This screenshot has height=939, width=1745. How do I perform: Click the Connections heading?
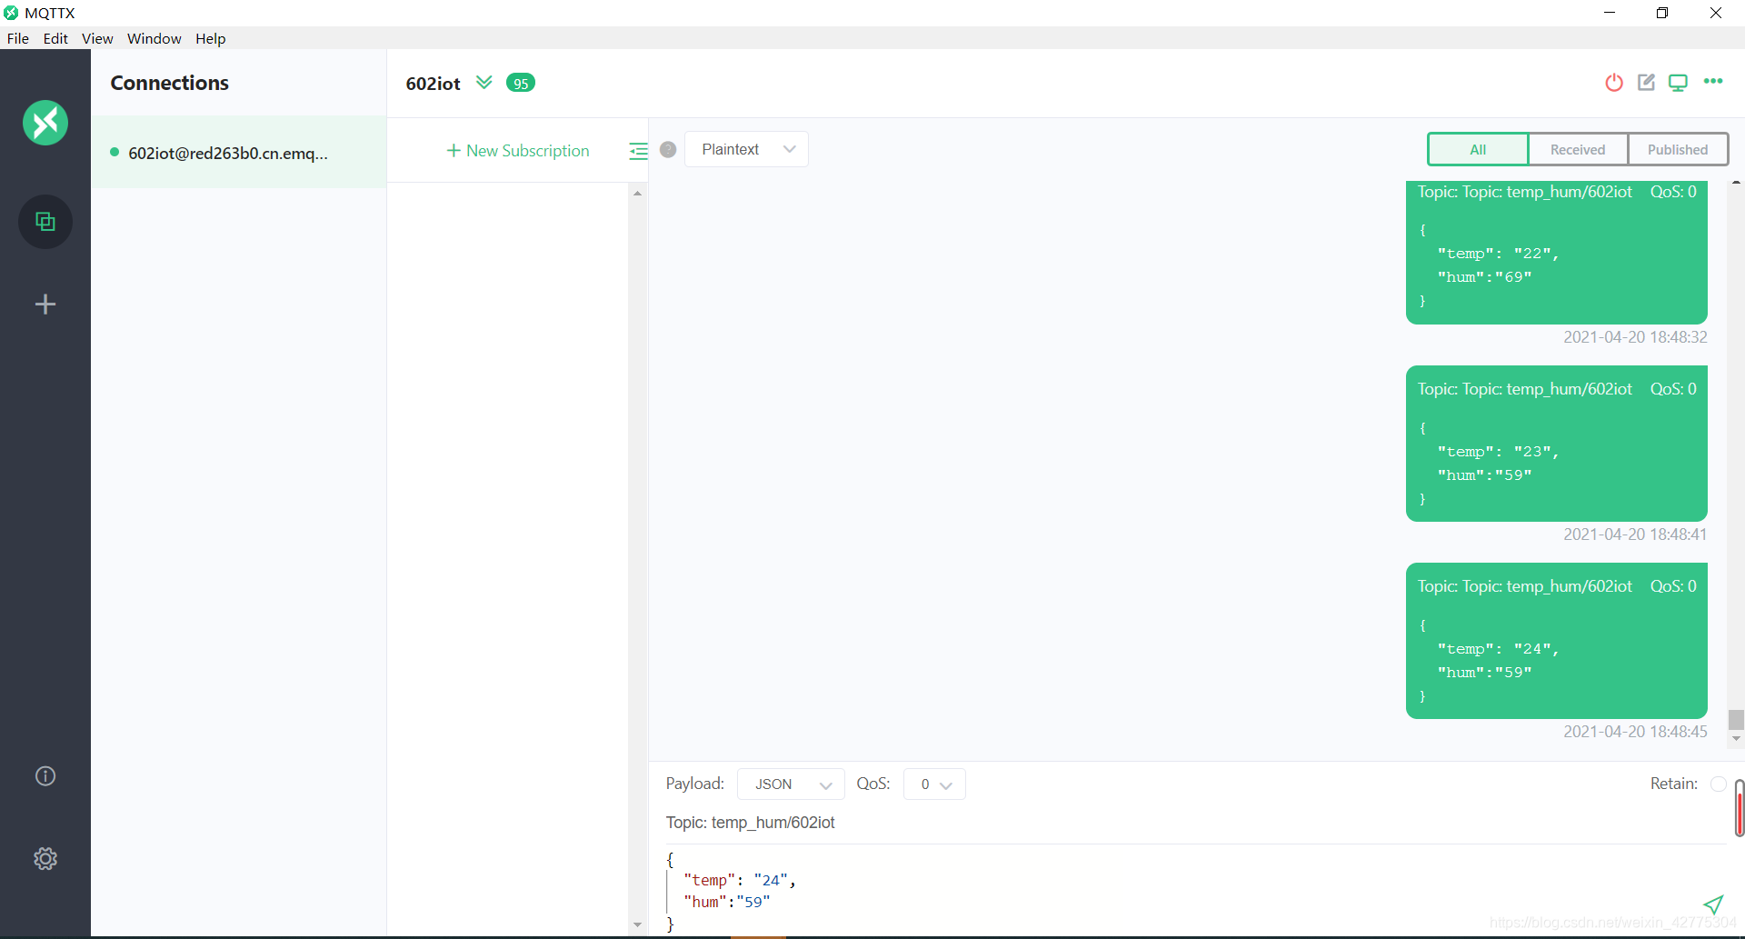(170, 83)
